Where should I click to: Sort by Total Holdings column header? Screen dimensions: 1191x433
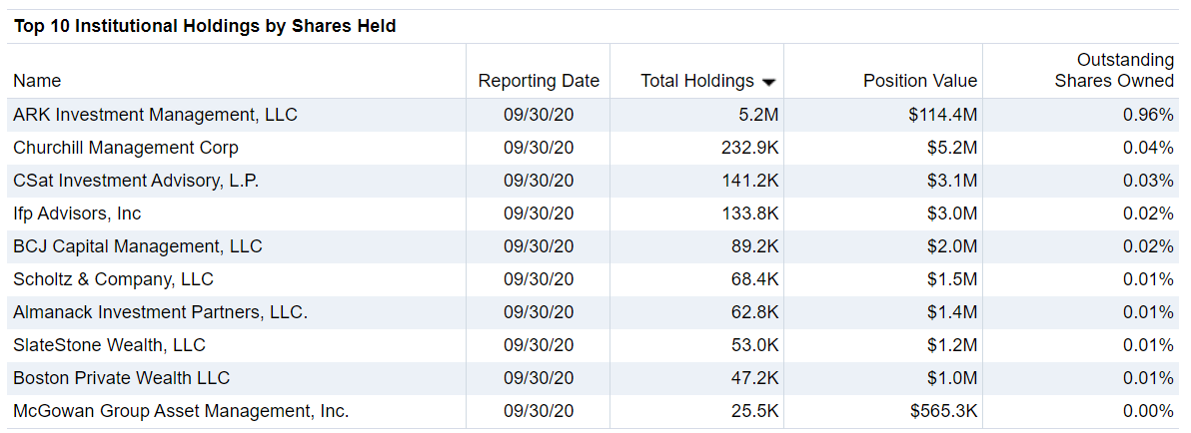(697, 81)
